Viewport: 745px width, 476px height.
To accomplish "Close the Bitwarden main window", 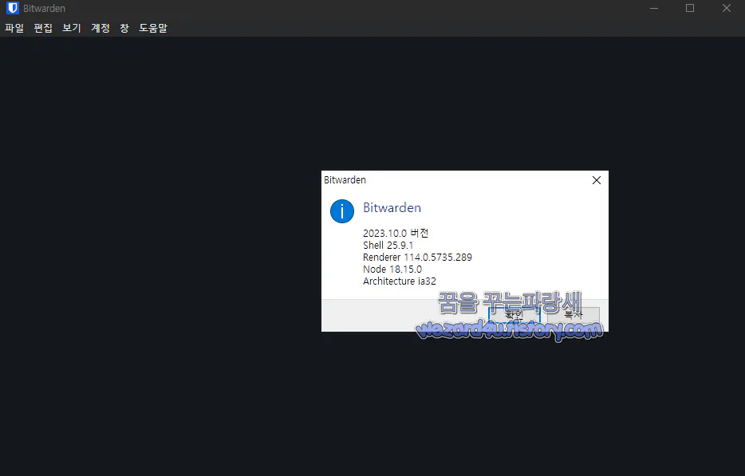I will pyautogui.click(x=727, y=8).
